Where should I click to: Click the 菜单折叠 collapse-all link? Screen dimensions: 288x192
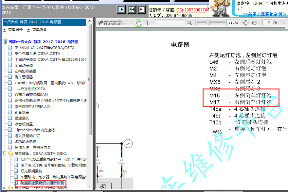(40, 30)
